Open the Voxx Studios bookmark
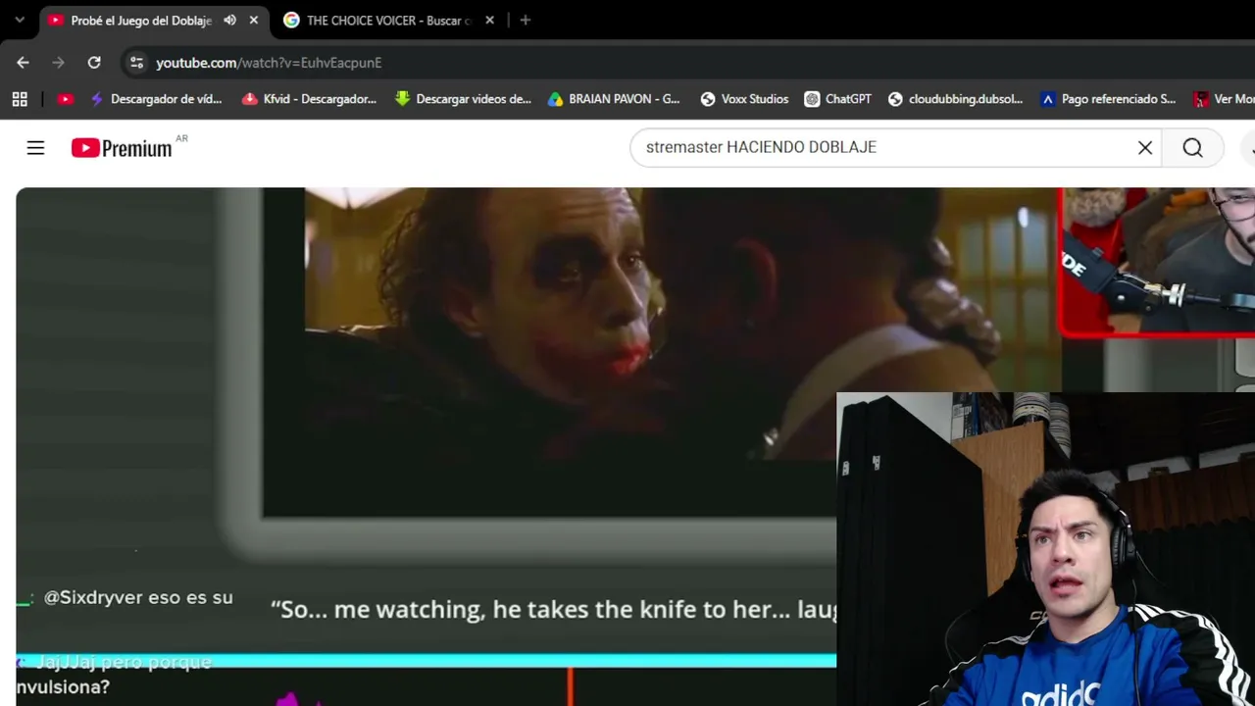The image size is (1255, 706). pos(744,99)
